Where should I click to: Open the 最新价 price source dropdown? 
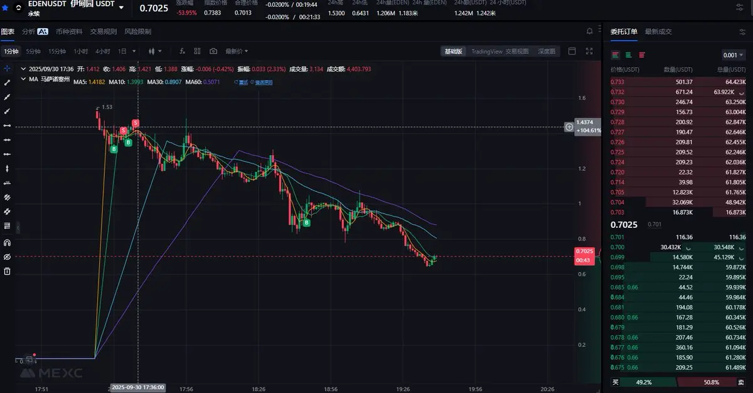pyautogui.click(x=237, y=51)
